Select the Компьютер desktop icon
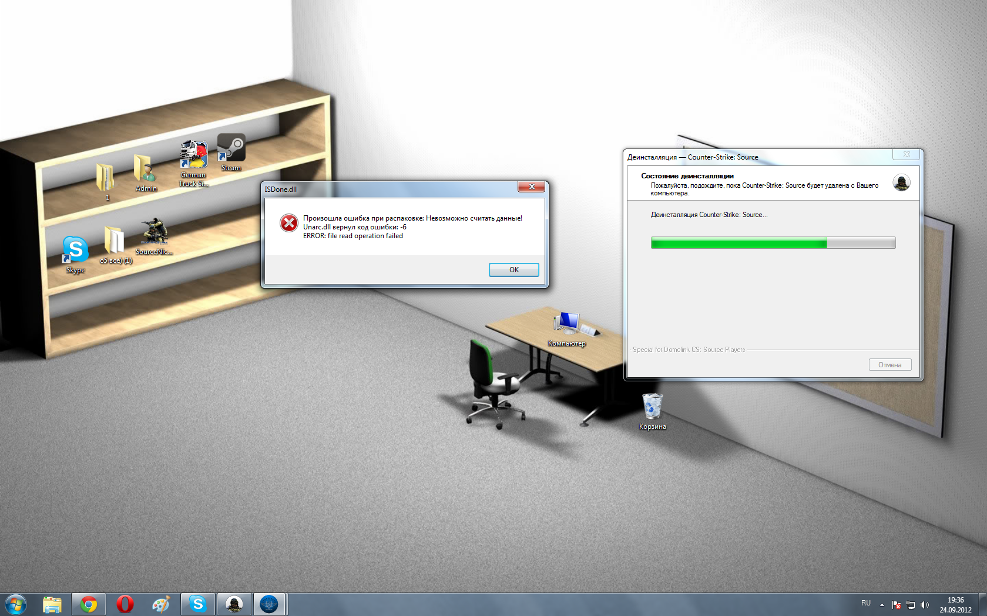 tap(567, 329)
